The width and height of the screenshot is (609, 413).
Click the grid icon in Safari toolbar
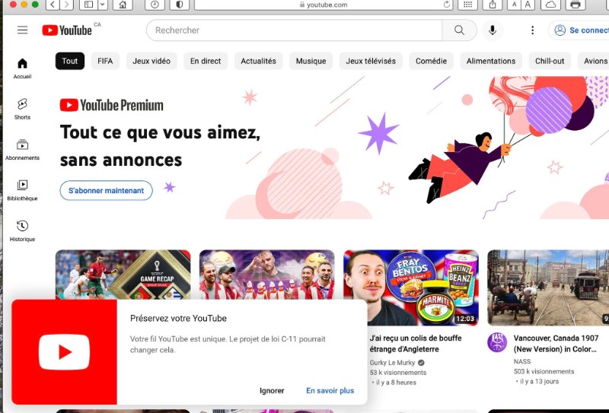point(467,5)
